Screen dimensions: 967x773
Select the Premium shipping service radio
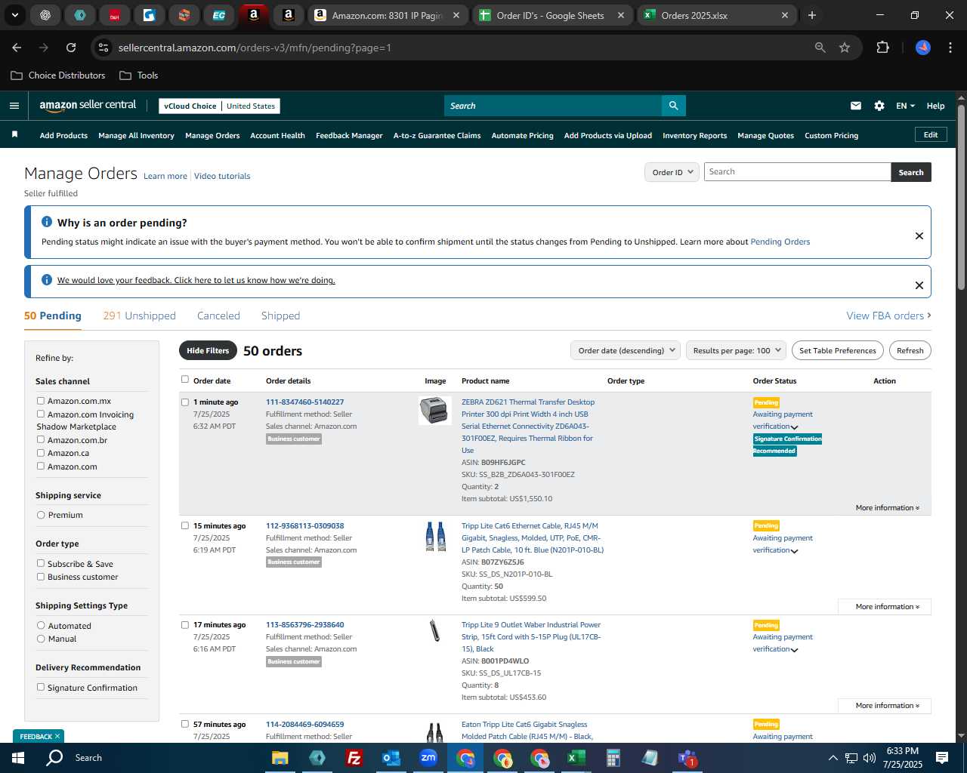pyautogui.click(x=41, y=515)
